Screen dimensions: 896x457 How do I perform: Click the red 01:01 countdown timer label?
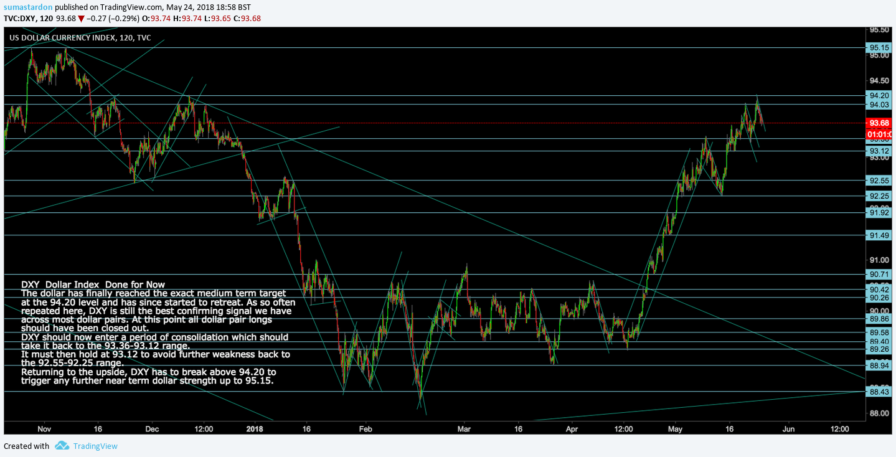click(879, 134)
